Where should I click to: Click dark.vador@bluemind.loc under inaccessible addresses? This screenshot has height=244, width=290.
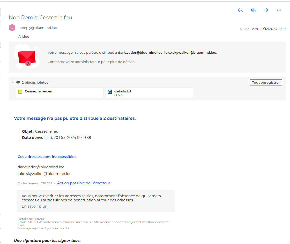coord(41,167)
